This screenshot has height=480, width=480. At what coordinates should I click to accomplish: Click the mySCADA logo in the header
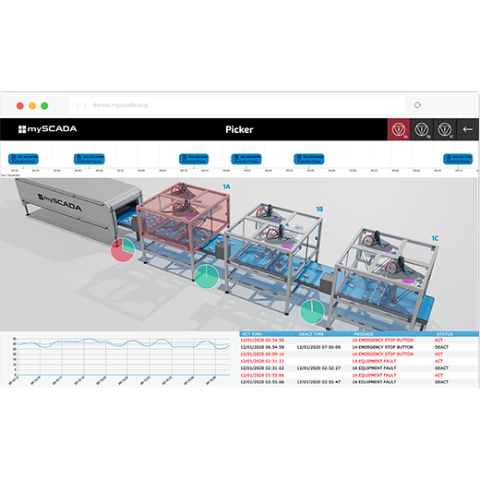[x=47, y=129]
